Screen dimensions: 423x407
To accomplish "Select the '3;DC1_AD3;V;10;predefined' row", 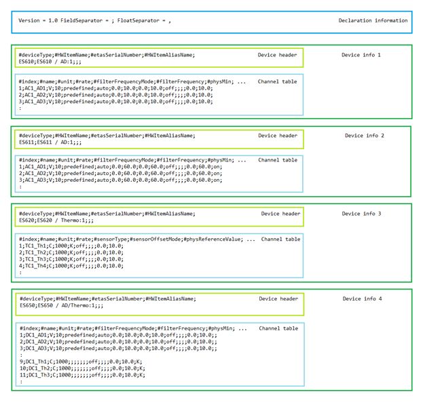I will point(118,349).
